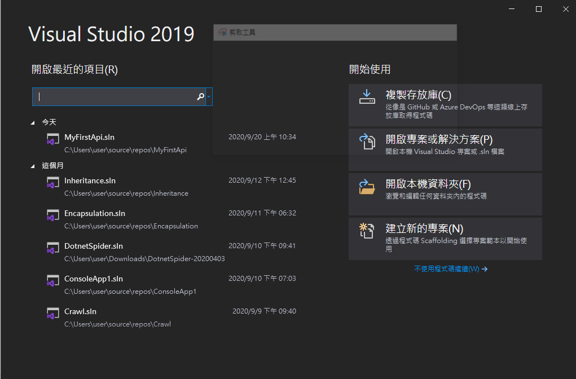576x379 pixels.
Task: Choose 開啟本機資料夾(F) option
Action: click(445, 194)
